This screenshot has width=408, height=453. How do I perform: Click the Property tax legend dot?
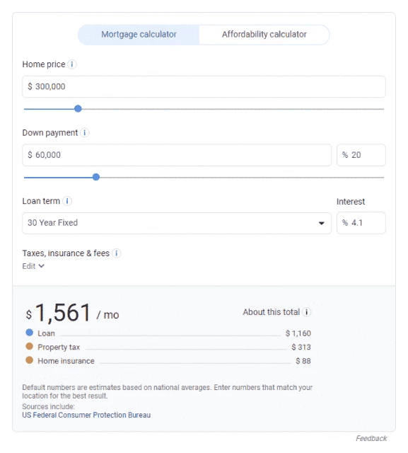(30, 346)
